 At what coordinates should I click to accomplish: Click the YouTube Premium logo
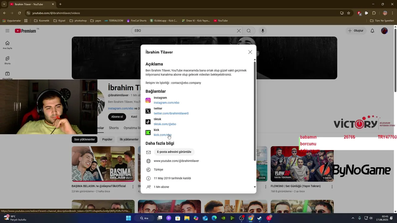coord(25,31)
